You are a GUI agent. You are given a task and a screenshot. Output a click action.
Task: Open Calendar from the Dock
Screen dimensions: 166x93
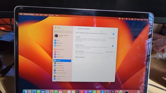coord(60,92)
